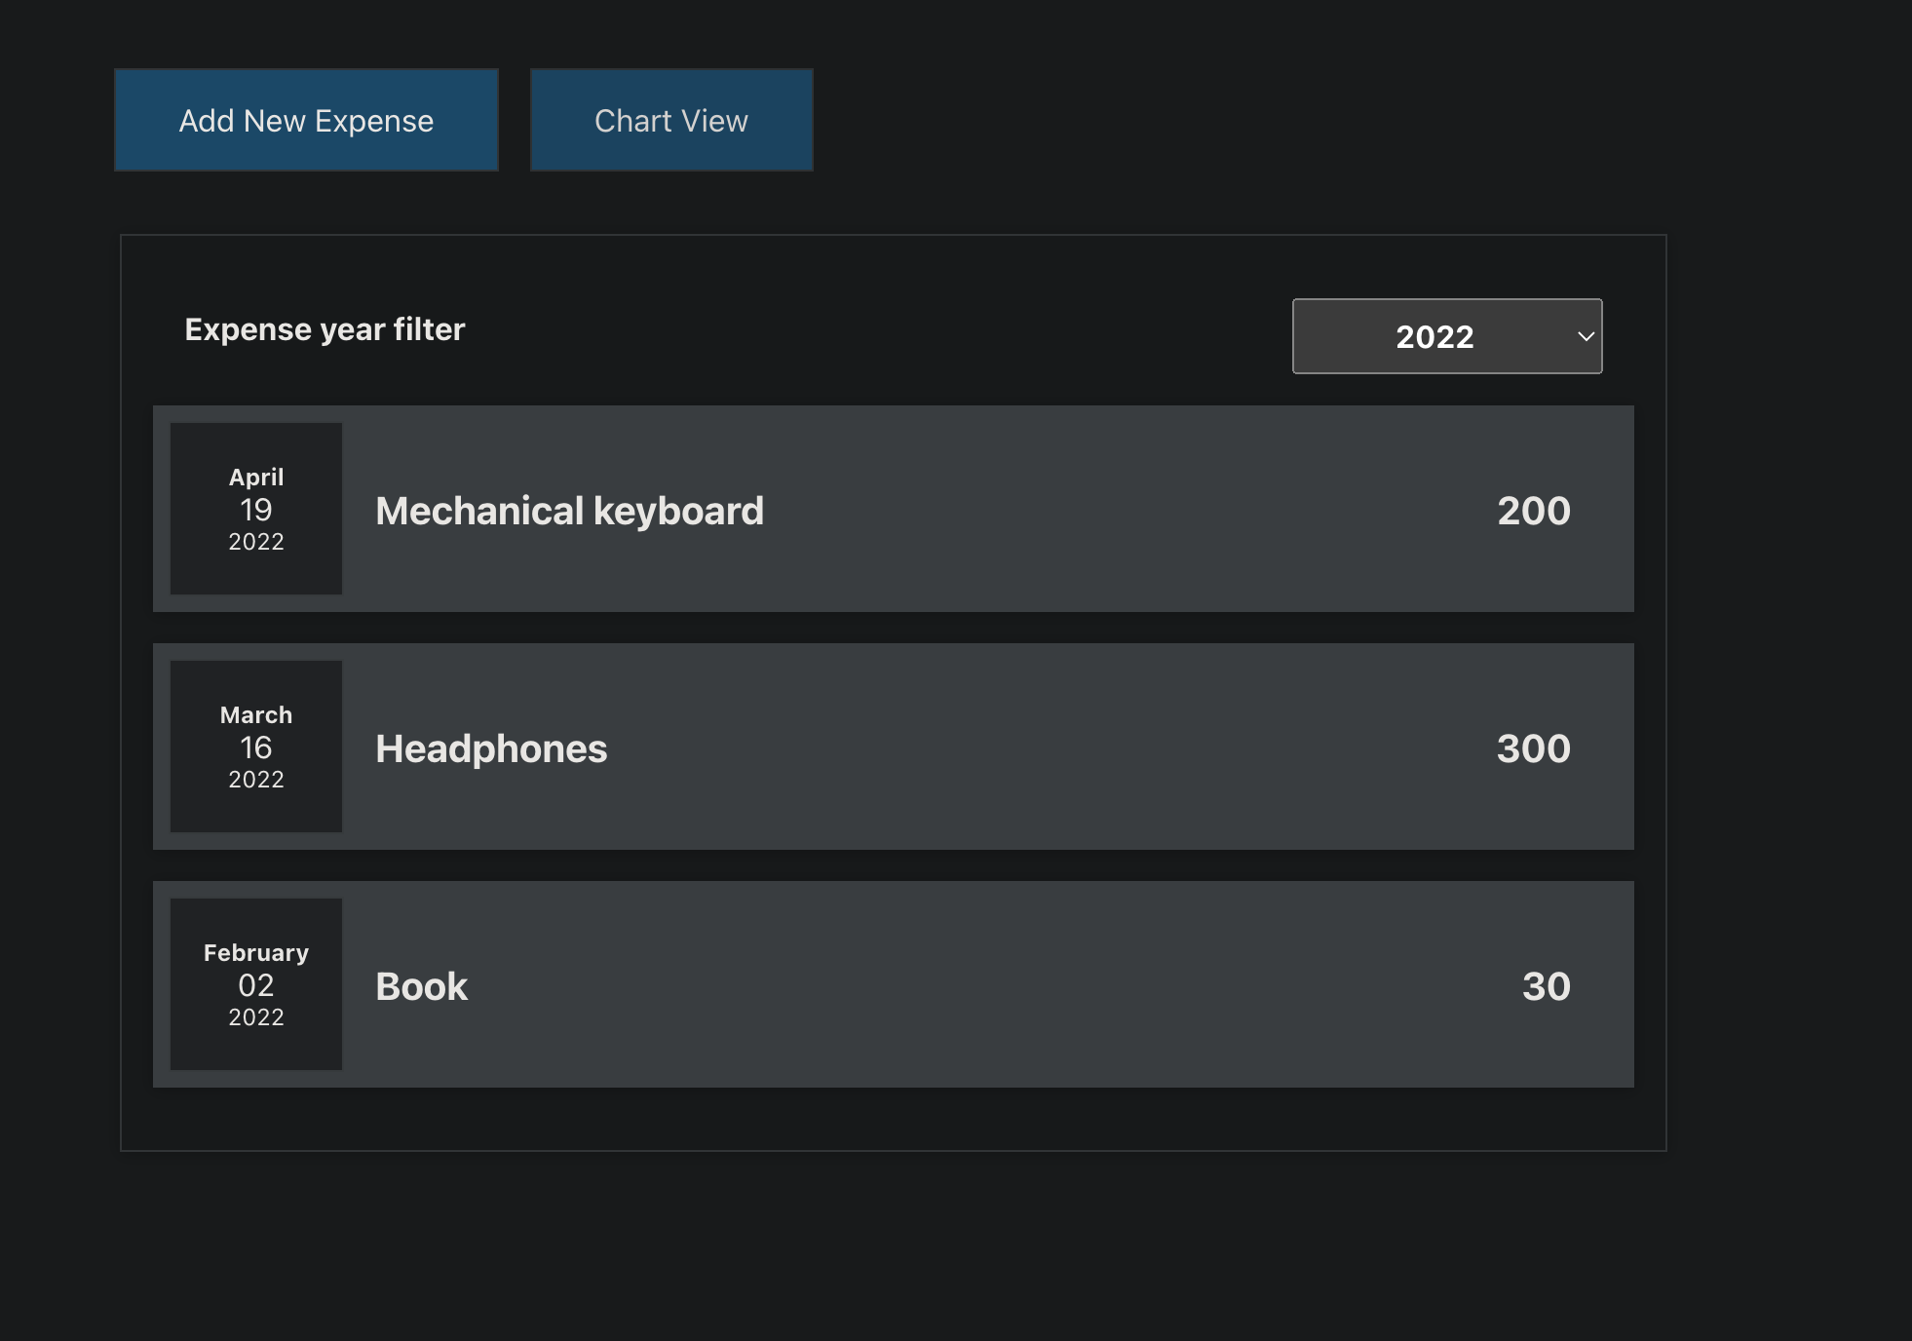Click the 30 amount on Book
1912x1341 pixels.
pyautogui.click(x=1545, y=985)
